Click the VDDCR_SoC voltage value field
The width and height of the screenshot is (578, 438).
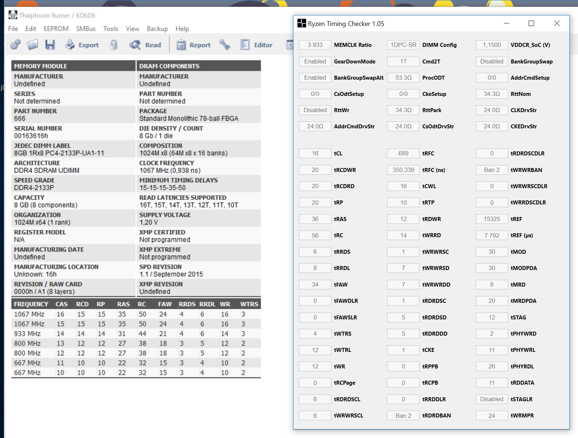pos(492,45)
